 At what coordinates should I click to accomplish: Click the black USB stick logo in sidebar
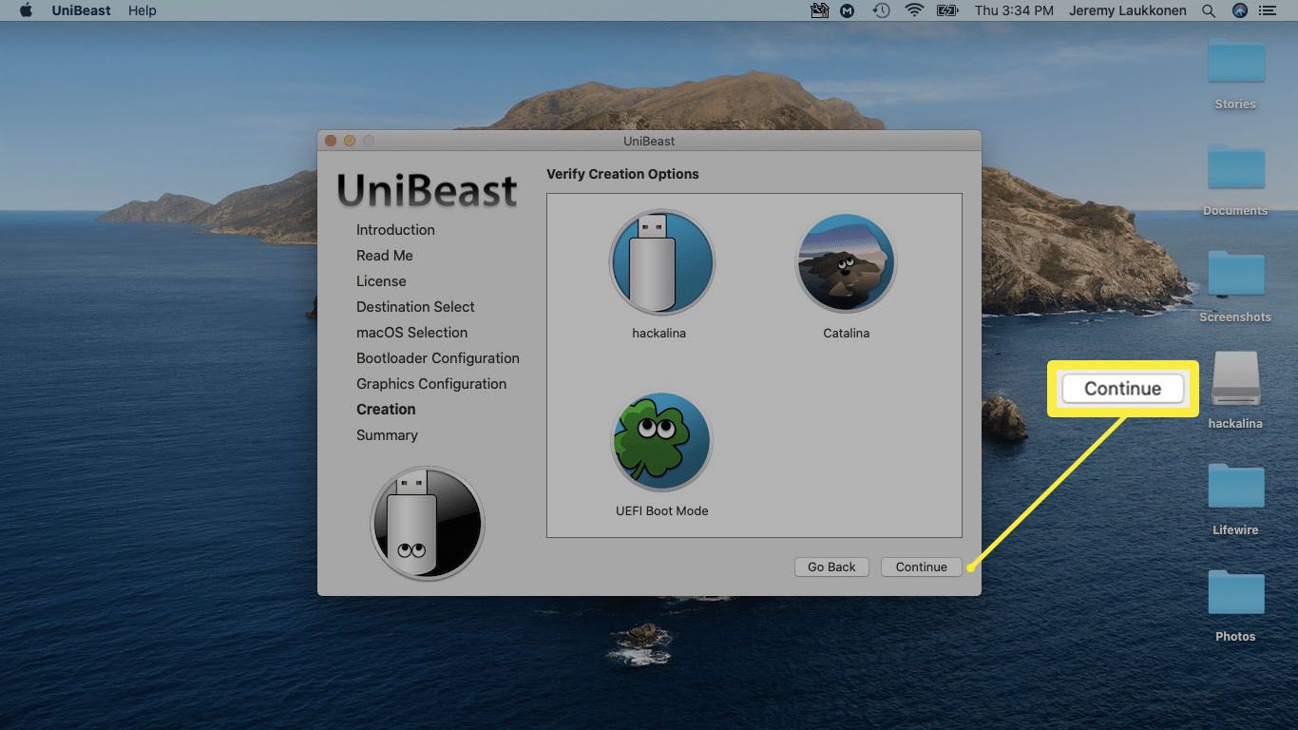(428, 523)
